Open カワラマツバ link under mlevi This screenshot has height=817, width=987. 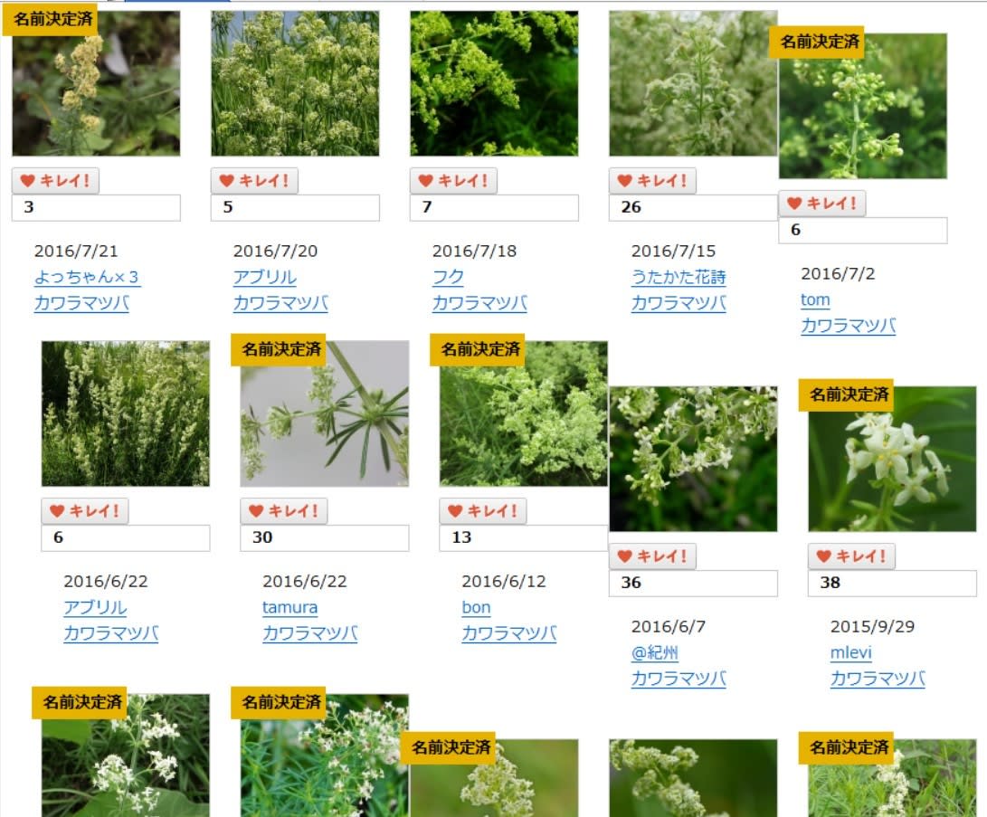click(x=878, y=679)
